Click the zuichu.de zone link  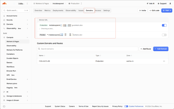130,61
